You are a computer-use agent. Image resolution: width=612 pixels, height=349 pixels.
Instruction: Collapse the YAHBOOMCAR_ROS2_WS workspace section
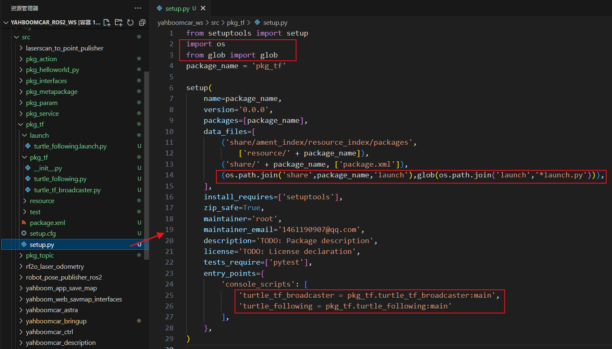[6, 22]
